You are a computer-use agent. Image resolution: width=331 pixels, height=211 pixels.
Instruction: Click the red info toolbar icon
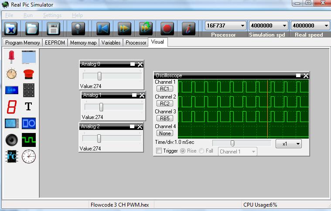click(188, 28)
